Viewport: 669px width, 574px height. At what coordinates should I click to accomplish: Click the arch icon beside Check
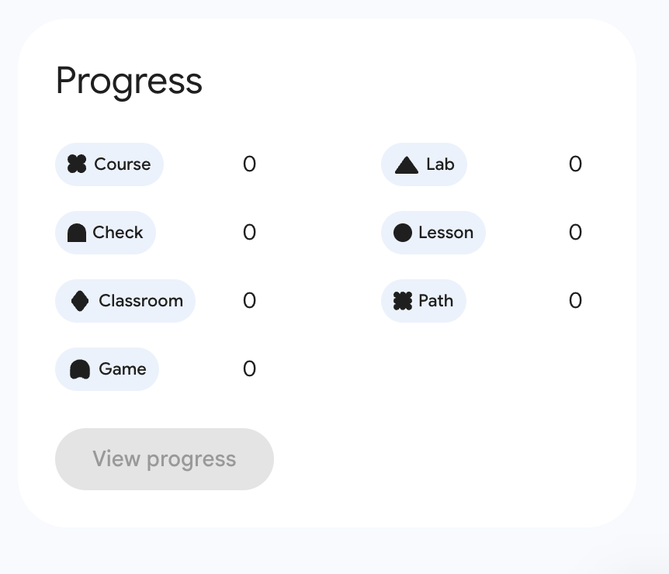pyautogui.click(x=77, y=233)
